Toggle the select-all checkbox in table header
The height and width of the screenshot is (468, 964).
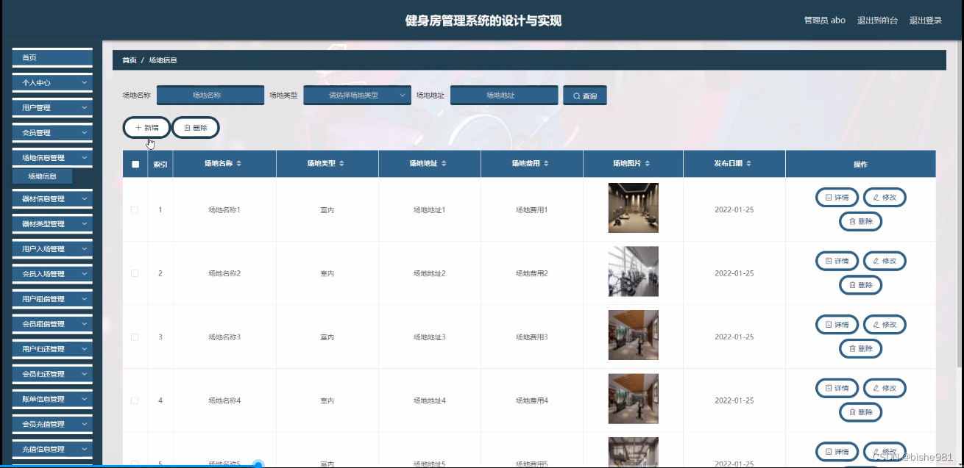click(x=135, y=164)
